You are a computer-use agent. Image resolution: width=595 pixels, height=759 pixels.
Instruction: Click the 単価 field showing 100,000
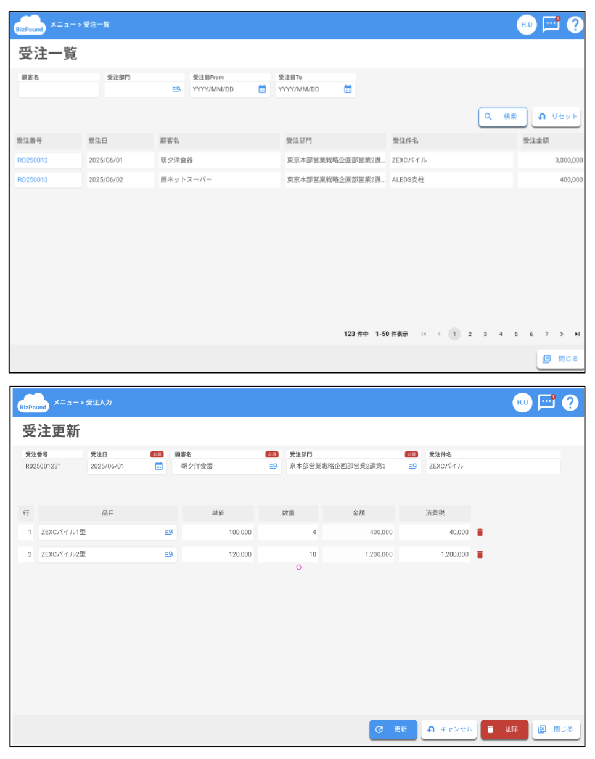click(218, 532)
